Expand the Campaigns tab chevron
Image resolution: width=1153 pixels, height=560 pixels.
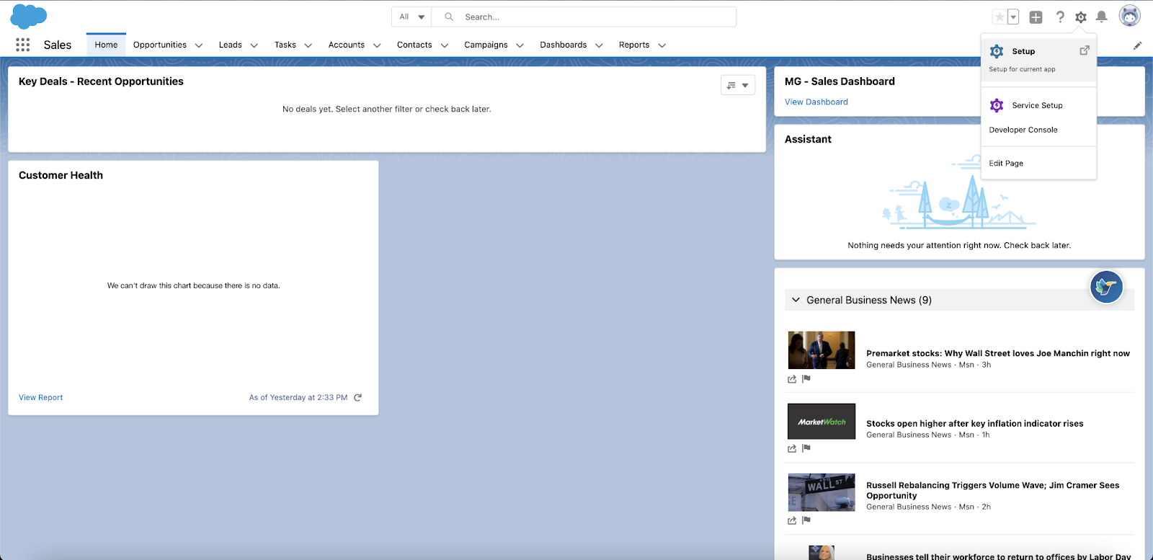tap(520, 45)
